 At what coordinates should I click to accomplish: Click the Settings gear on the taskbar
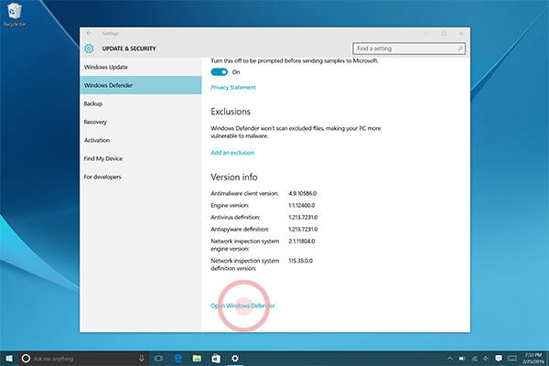tap(235, 359)
